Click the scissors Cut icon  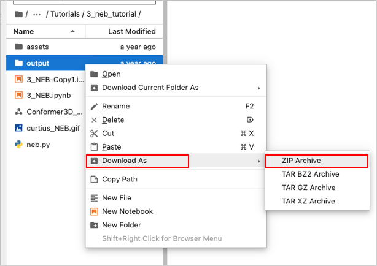94,134
